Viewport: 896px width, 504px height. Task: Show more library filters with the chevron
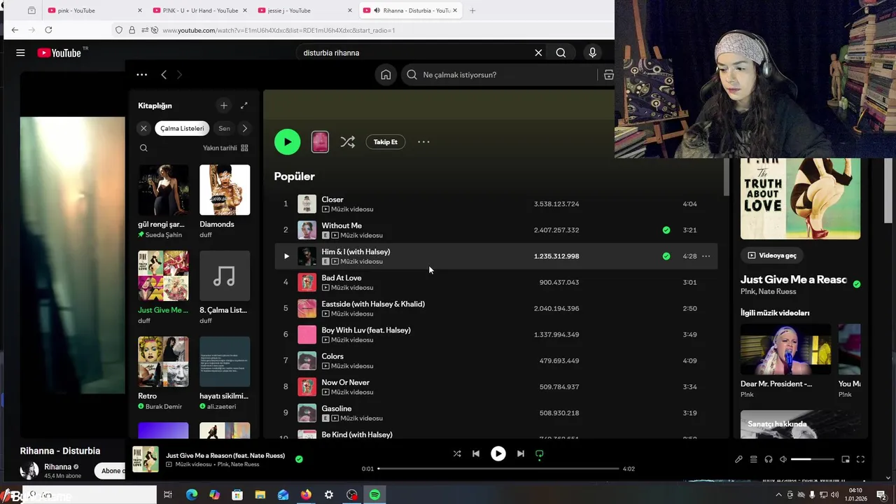(x=244, y=128)
